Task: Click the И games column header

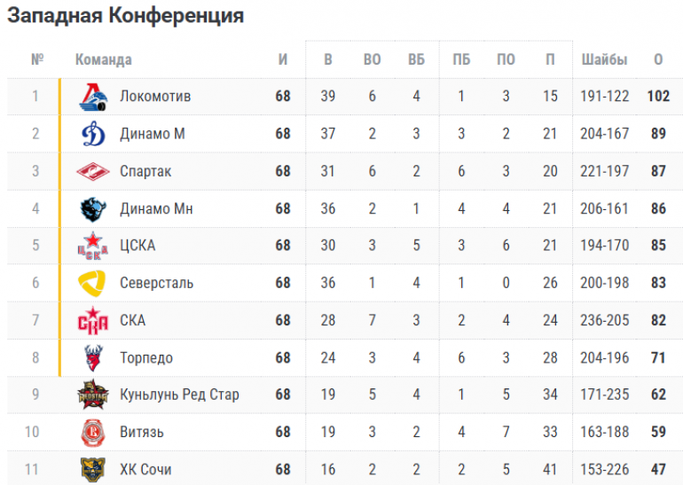Action: click(283, 59)
